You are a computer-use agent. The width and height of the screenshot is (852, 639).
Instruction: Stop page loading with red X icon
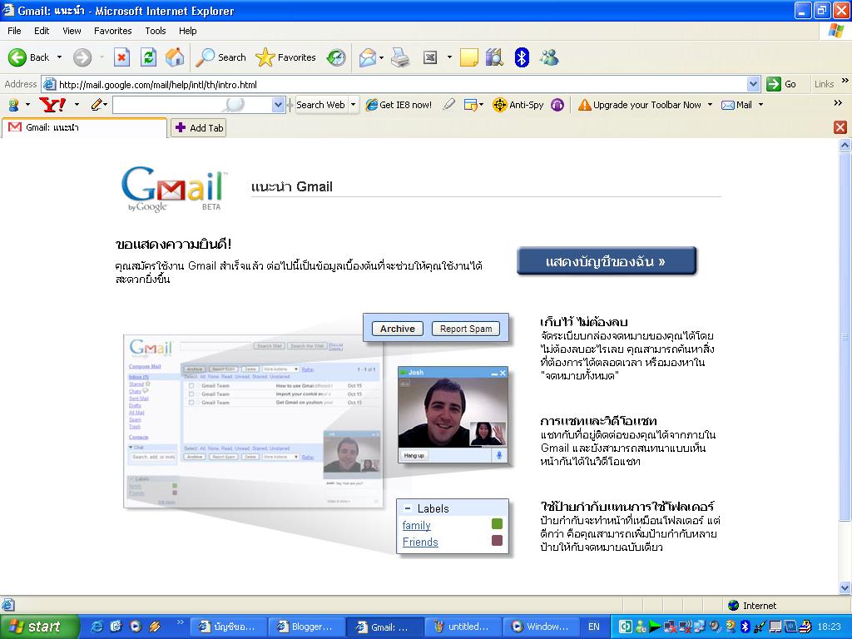[x=121, y=57]
